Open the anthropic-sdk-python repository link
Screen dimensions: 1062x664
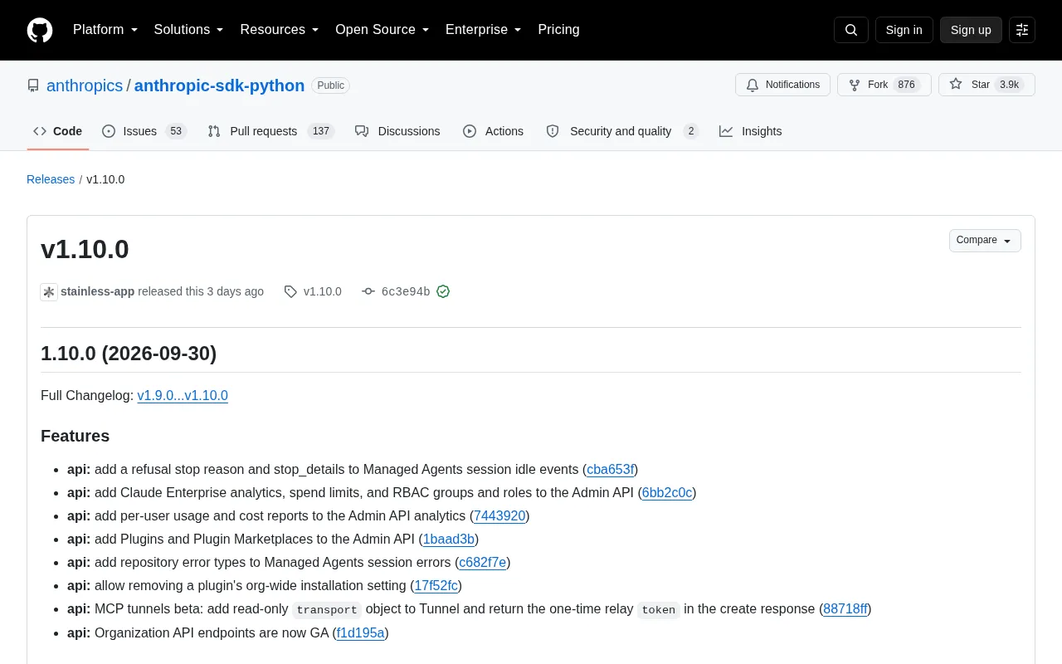(x=219, y=85)
